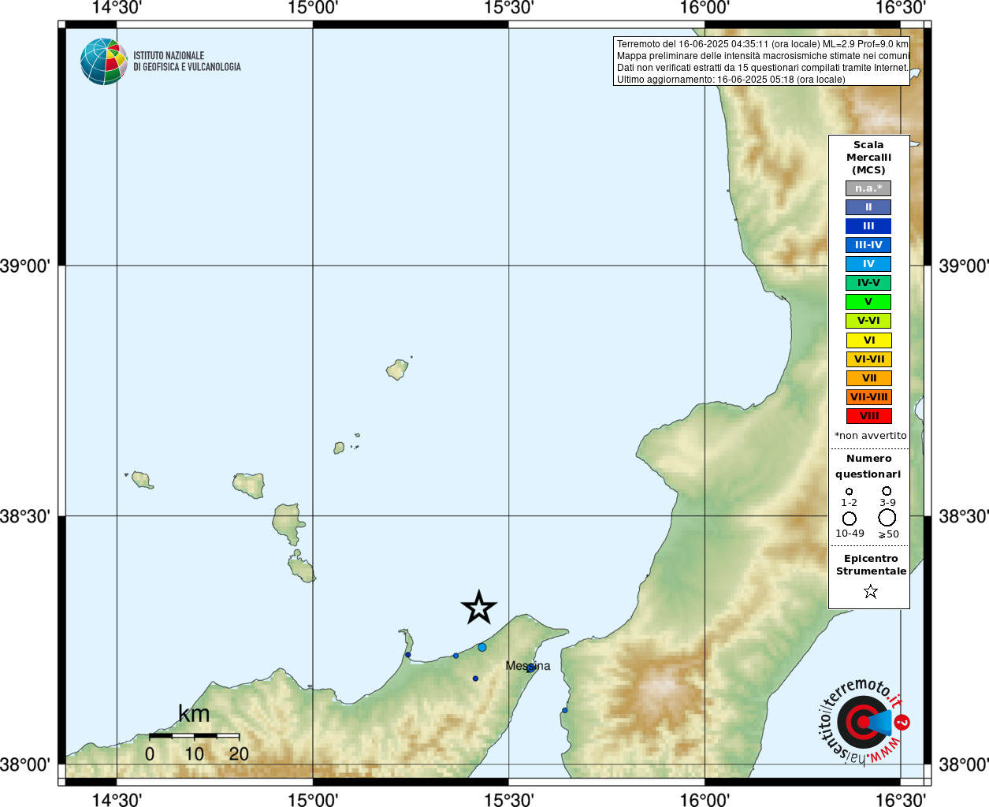Image resolution: width=989 pixels, height=807 pixels.
Task: Click the II intensity swatch
Action: [x=868, y=207]
